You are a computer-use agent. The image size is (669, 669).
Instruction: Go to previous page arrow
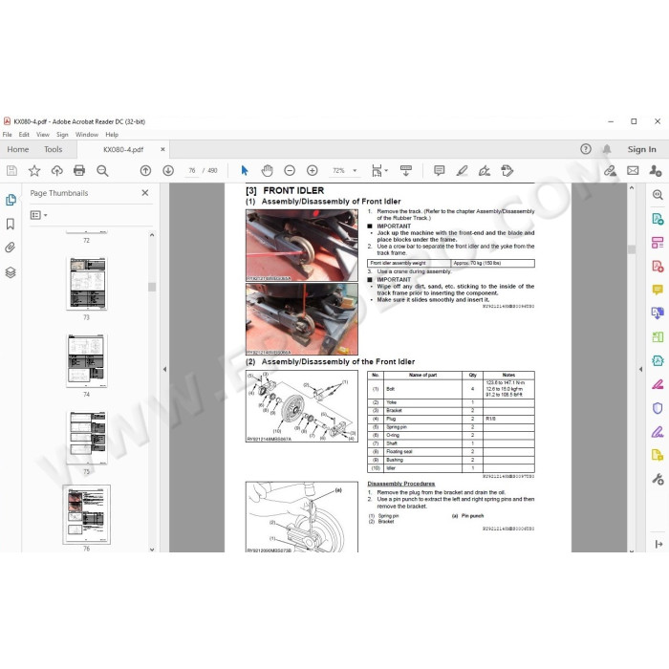[145, 171]
